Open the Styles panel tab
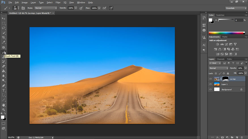 tap(224, 37)
